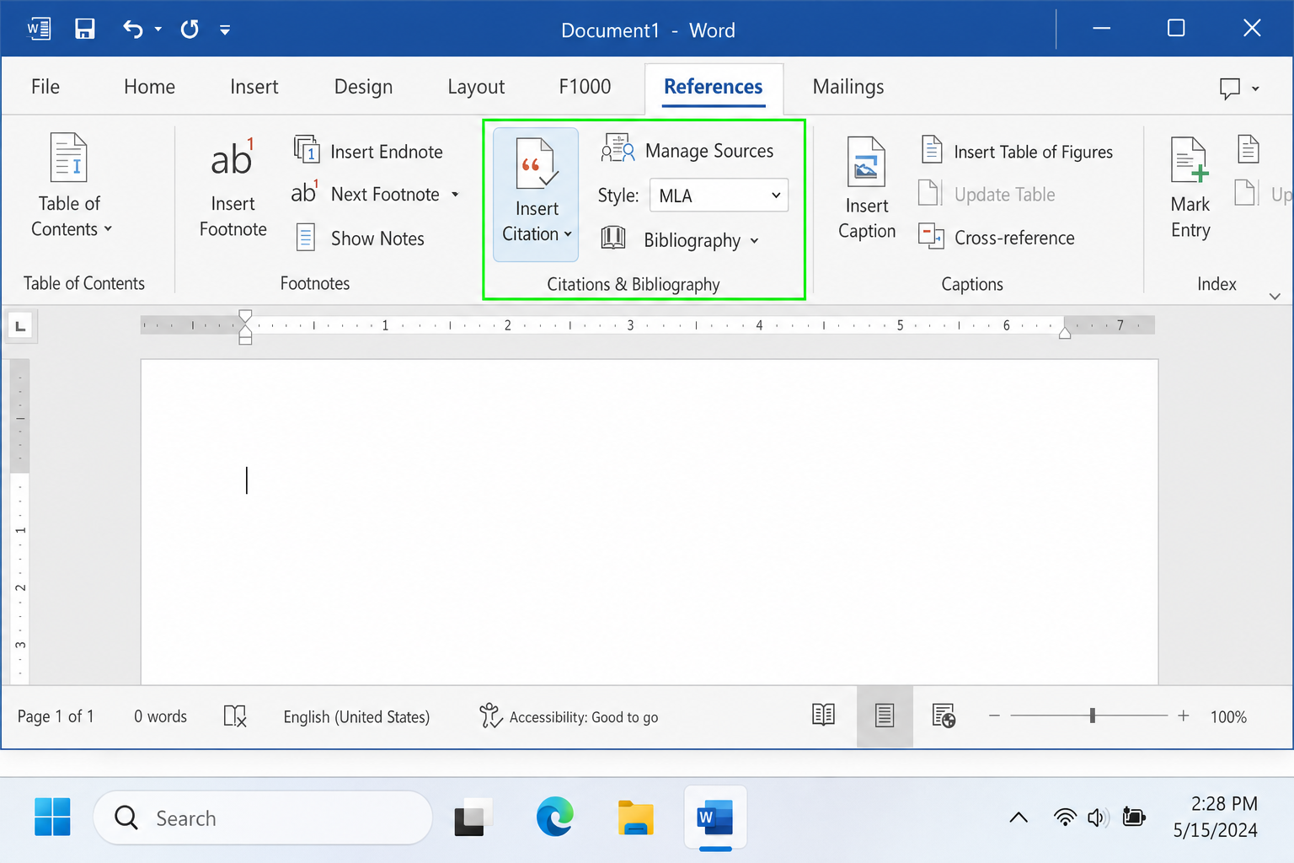This screenshot has height=863, width=1294.
Task: Click the zoom in plus button
Action: (x=1184, y=716)
